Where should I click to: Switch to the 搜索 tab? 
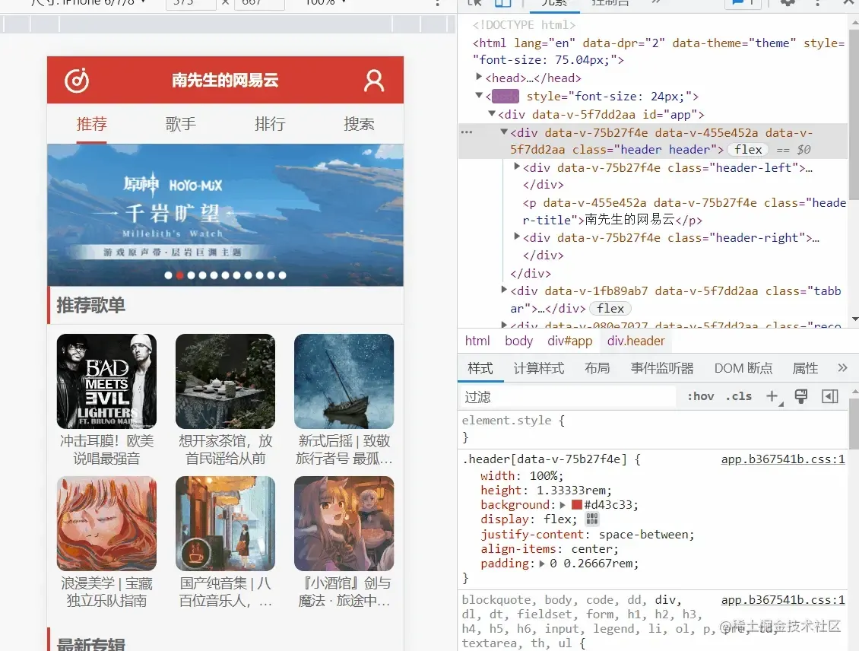359,124
